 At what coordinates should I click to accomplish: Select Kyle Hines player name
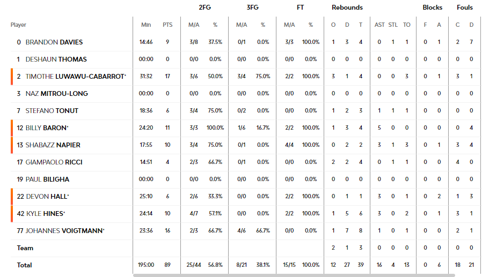click(x=46, y=214)
